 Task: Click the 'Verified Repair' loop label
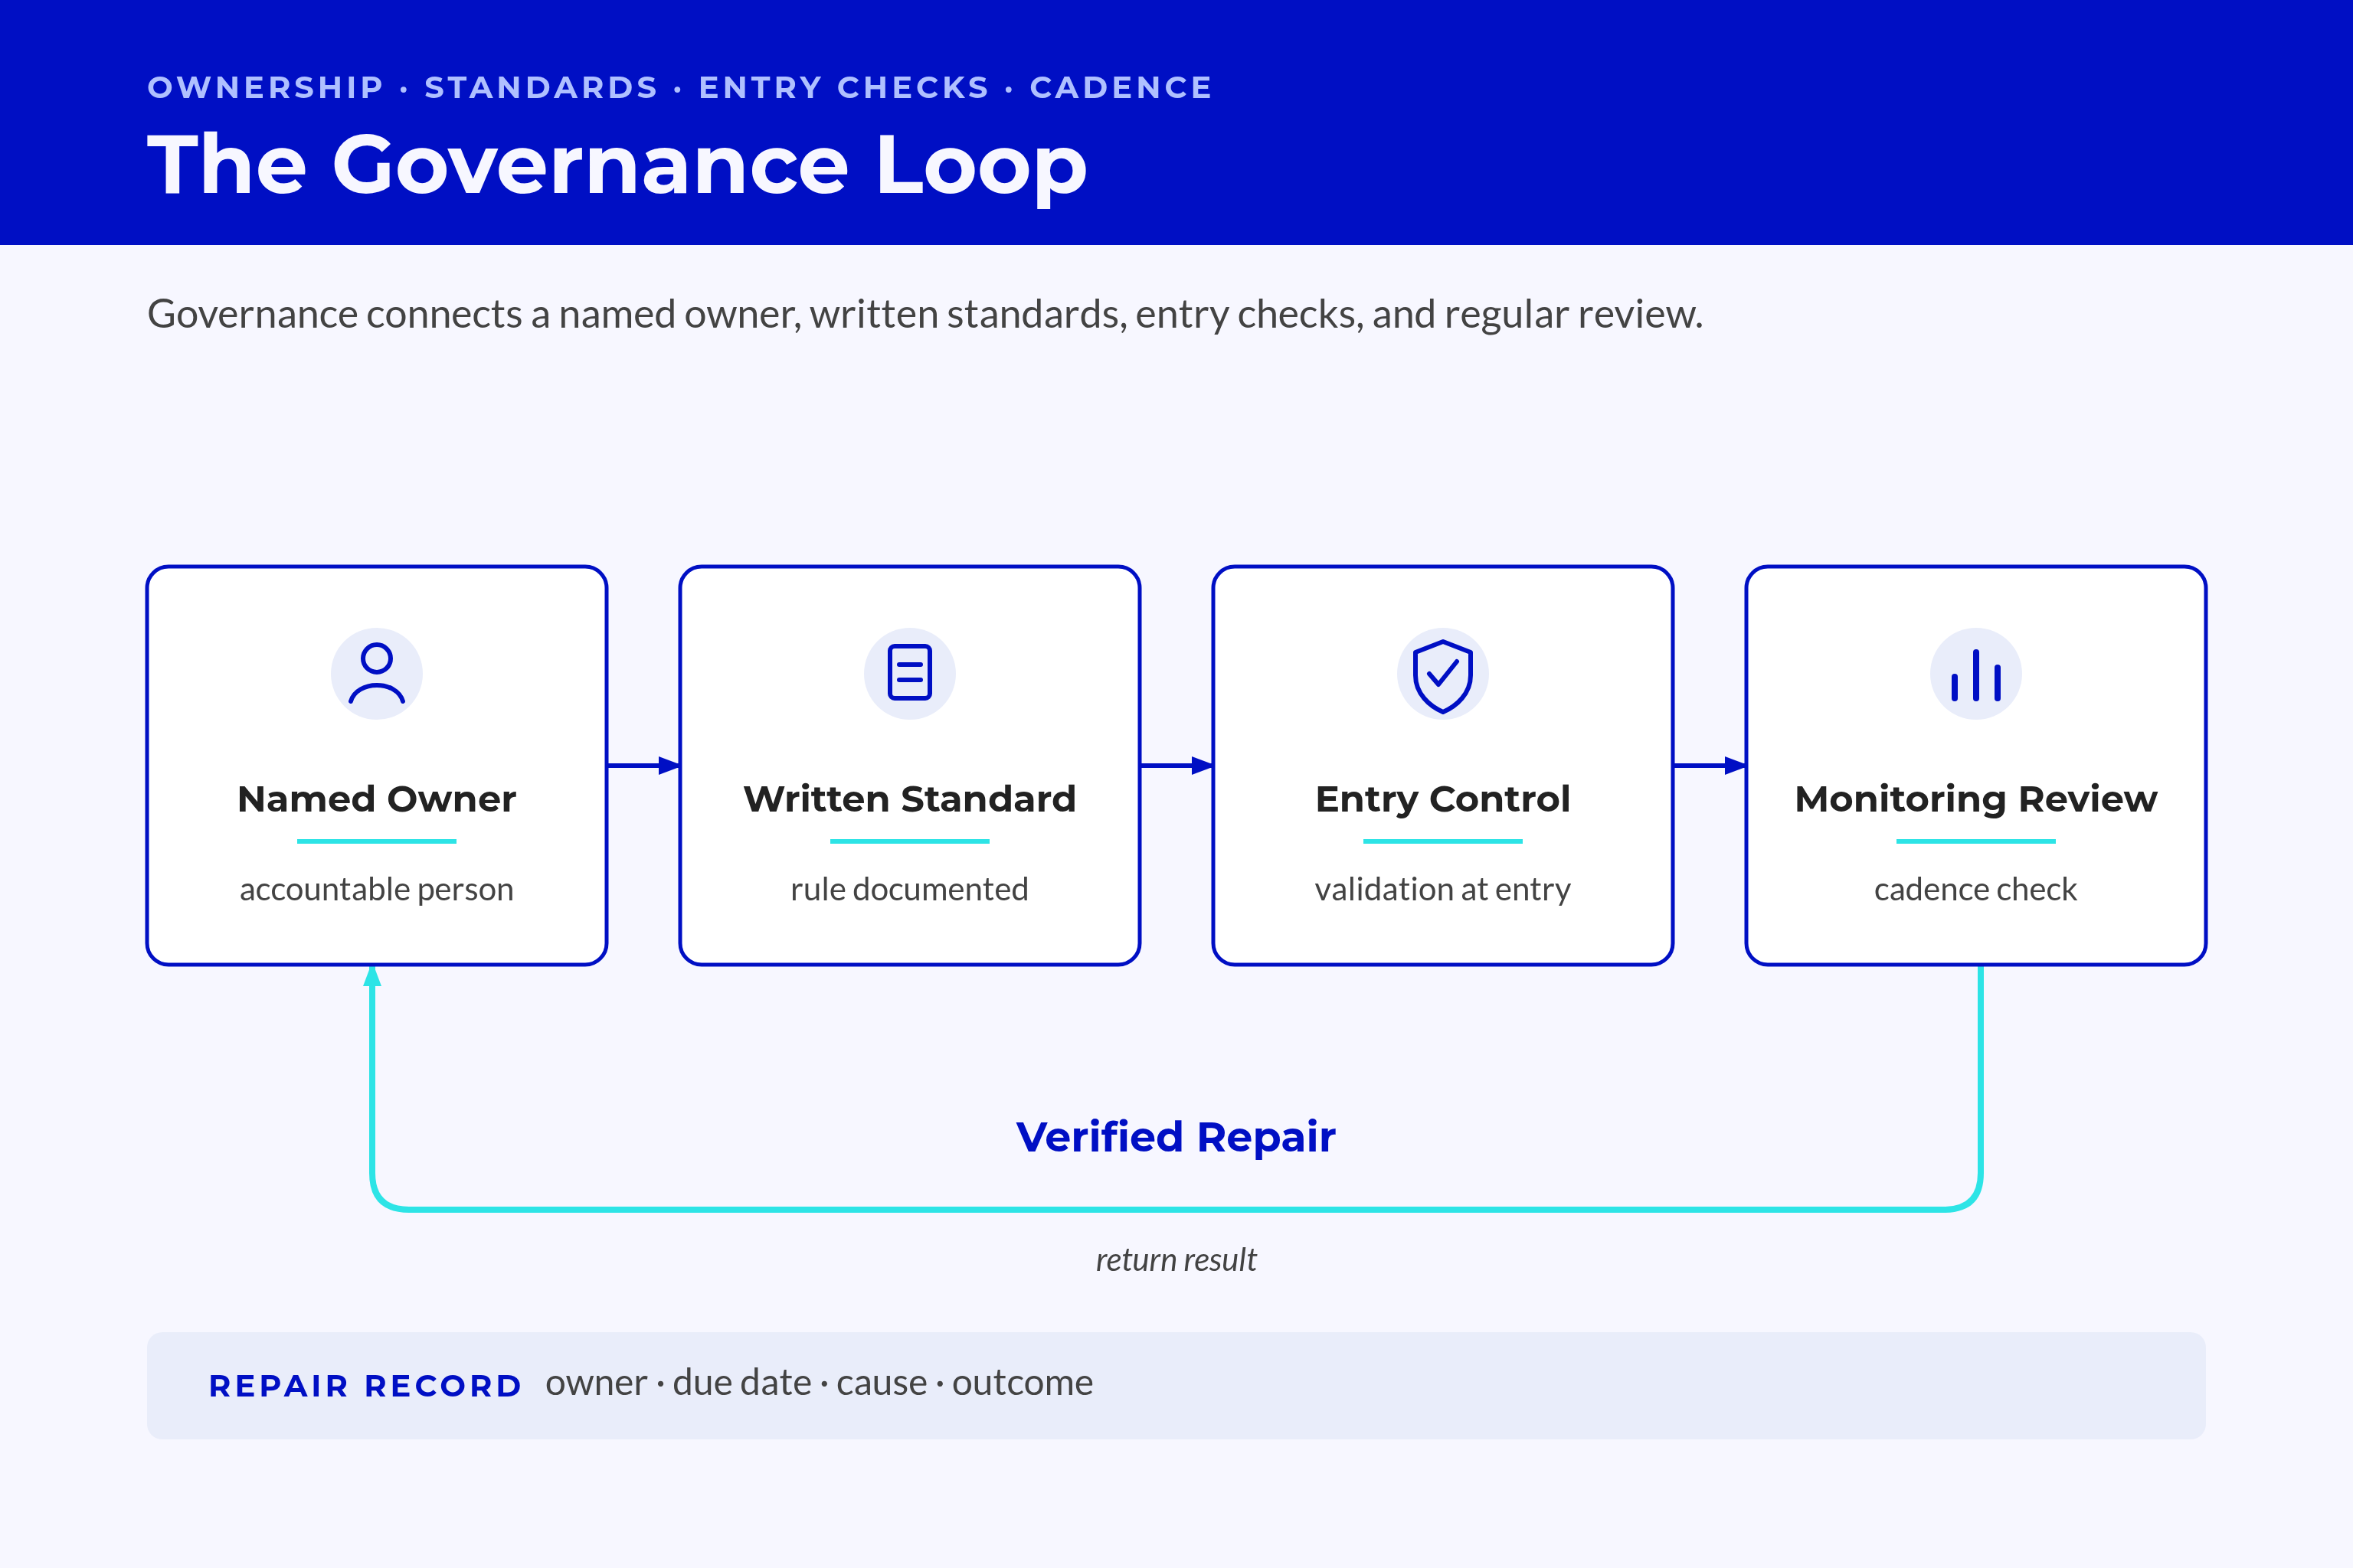[x=1176, y=1138]
